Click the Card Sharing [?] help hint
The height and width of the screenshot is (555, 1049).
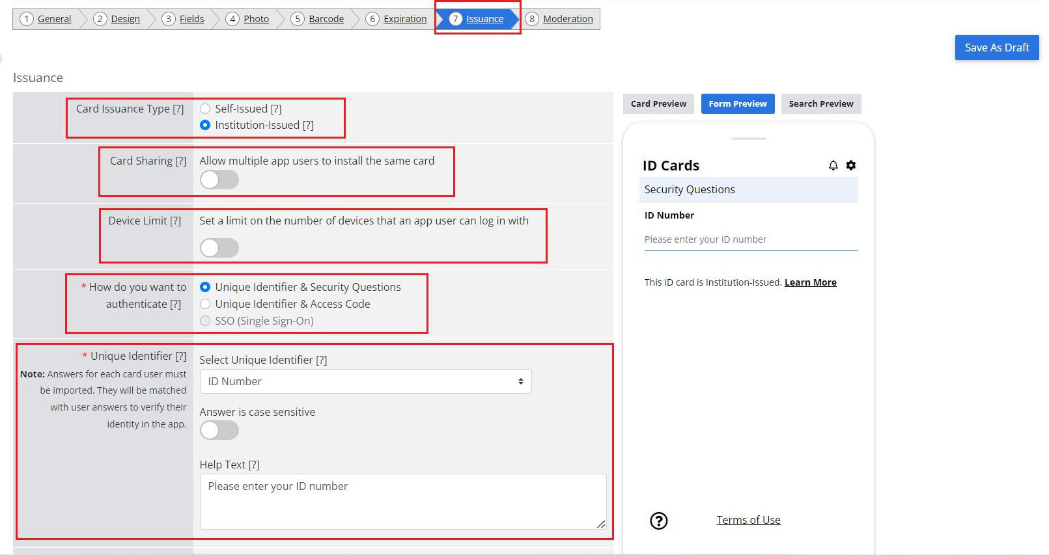181,161
